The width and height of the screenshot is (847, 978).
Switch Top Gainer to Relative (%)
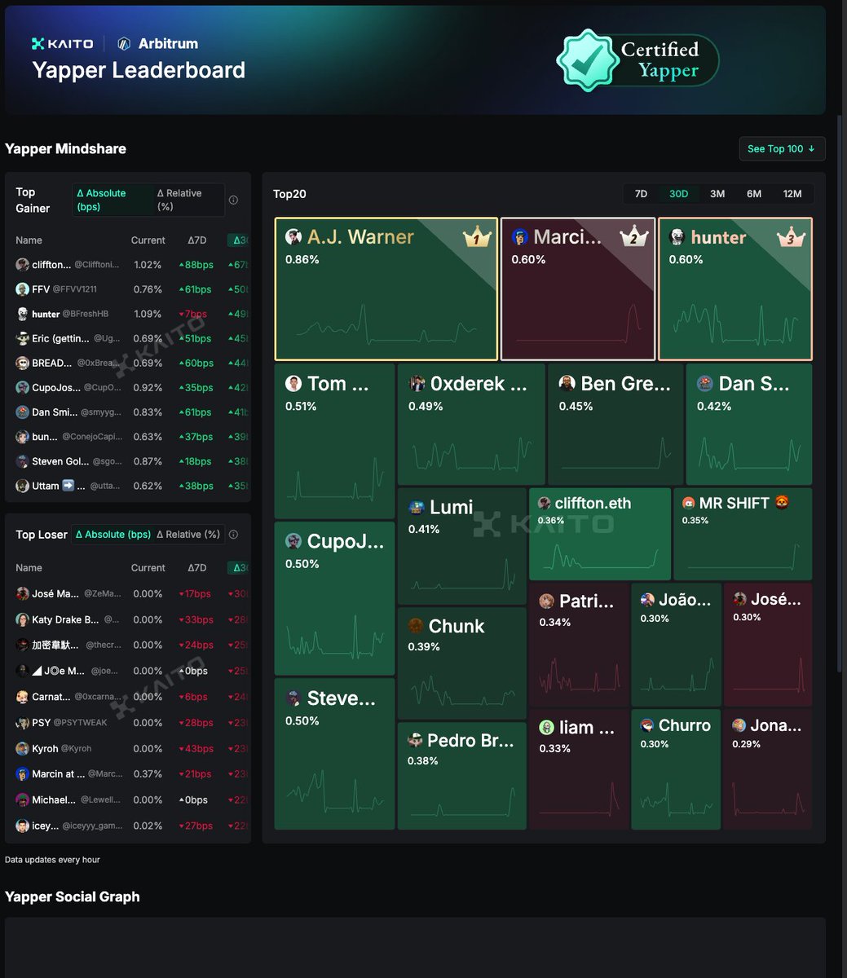pyautogui.click(x=188, y=200)
